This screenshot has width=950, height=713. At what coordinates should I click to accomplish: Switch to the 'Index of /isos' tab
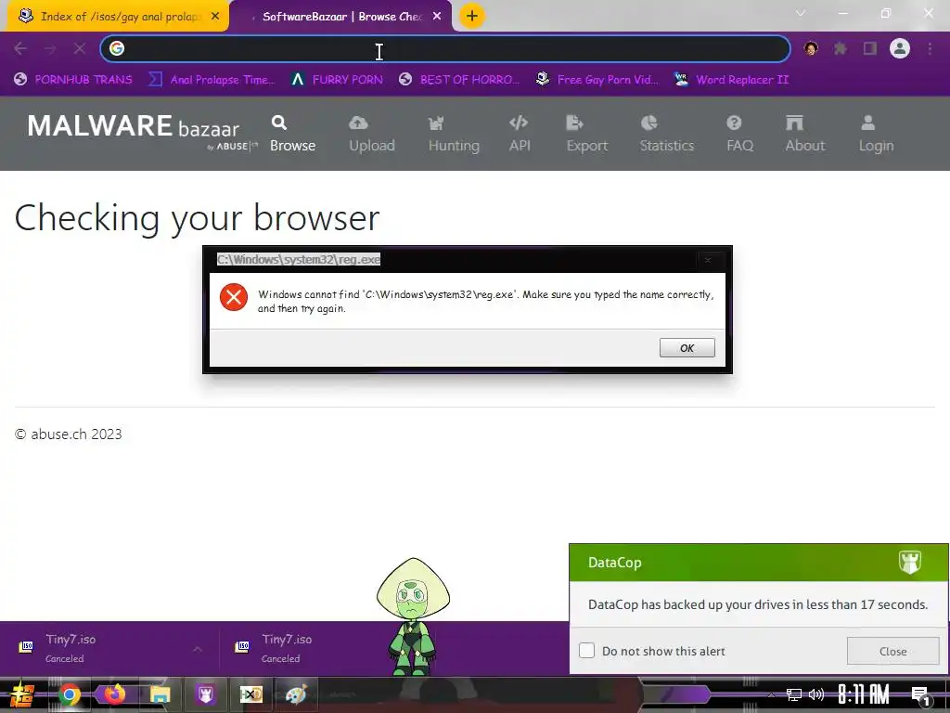coord(118,17)
